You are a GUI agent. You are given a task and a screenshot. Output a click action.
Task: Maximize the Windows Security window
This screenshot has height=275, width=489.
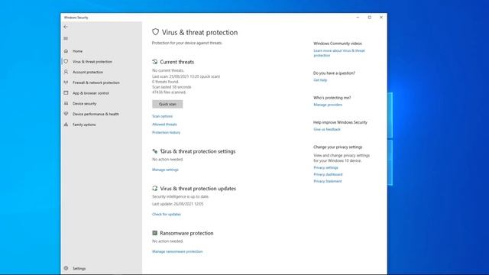[x=370, y=18]
